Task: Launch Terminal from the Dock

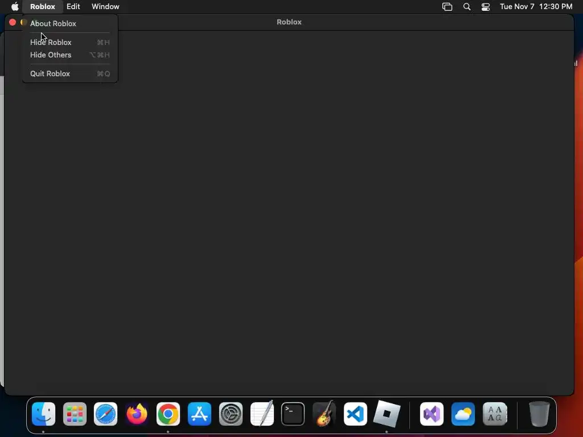Action: tap(293, 414)
